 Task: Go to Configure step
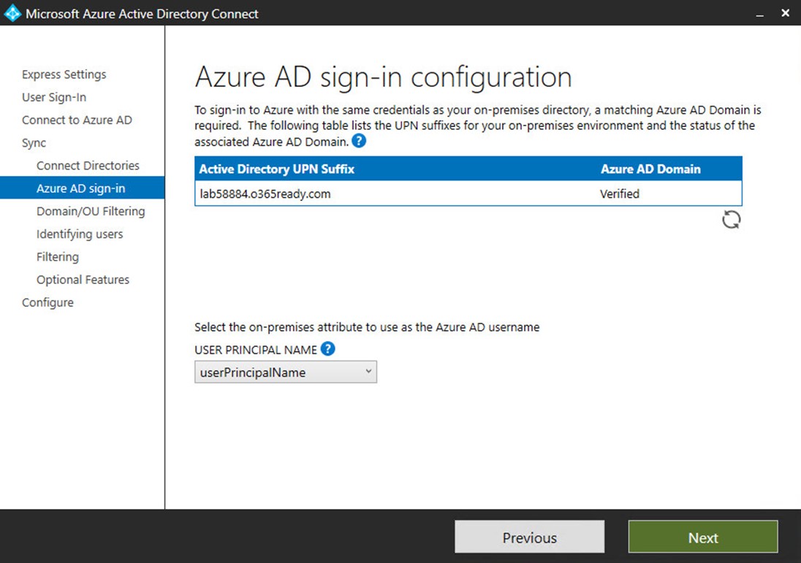point(48,303)
